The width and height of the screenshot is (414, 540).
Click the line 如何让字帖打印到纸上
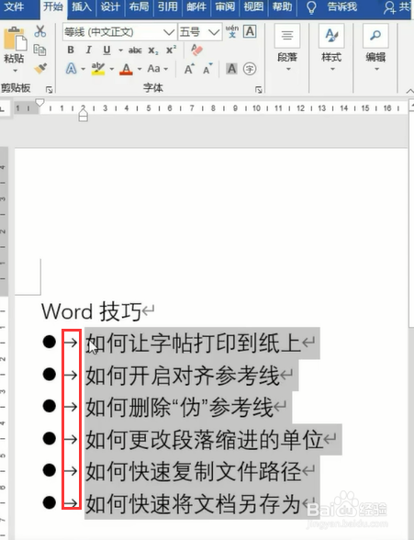193,343
